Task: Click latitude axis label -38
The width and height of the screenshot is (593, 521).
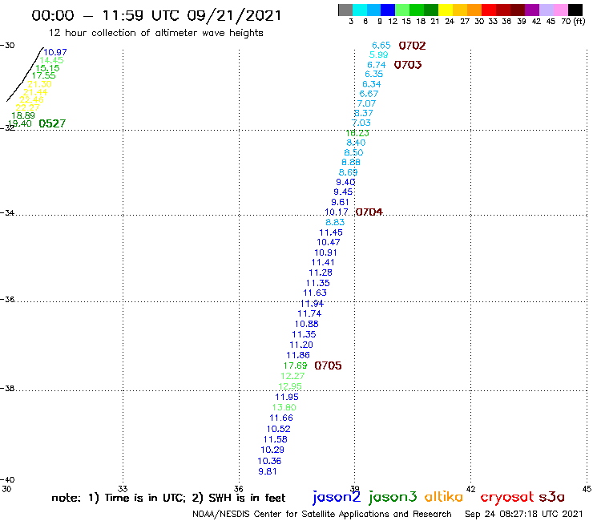Action: point(7,388)
